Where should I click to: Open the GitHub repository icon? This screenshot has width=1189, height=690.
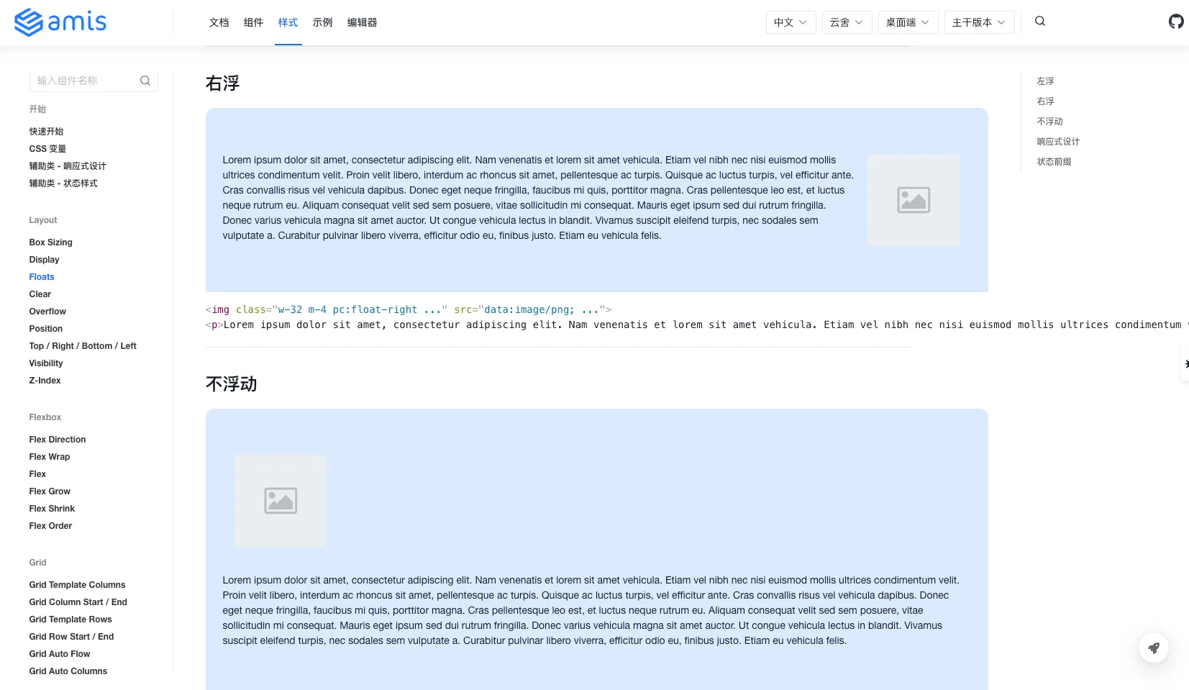coord(1177,22)
